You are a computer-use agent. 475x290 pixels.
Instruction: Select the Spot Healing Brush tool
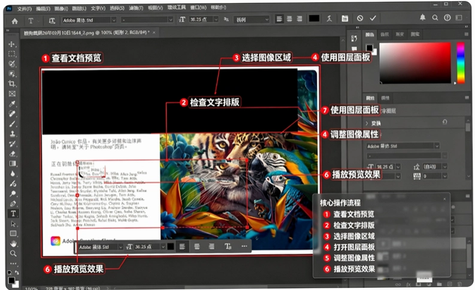tap(12, 114)
